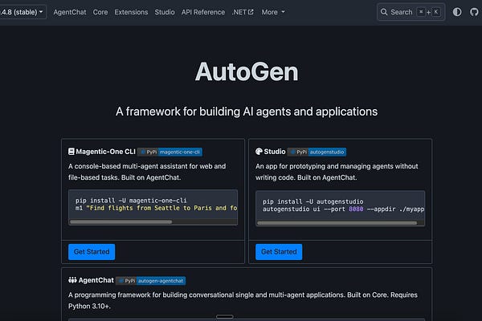Open the version dropdown (stable)
Viewport: 482px width, 321px height.
[x=22, y=12]
